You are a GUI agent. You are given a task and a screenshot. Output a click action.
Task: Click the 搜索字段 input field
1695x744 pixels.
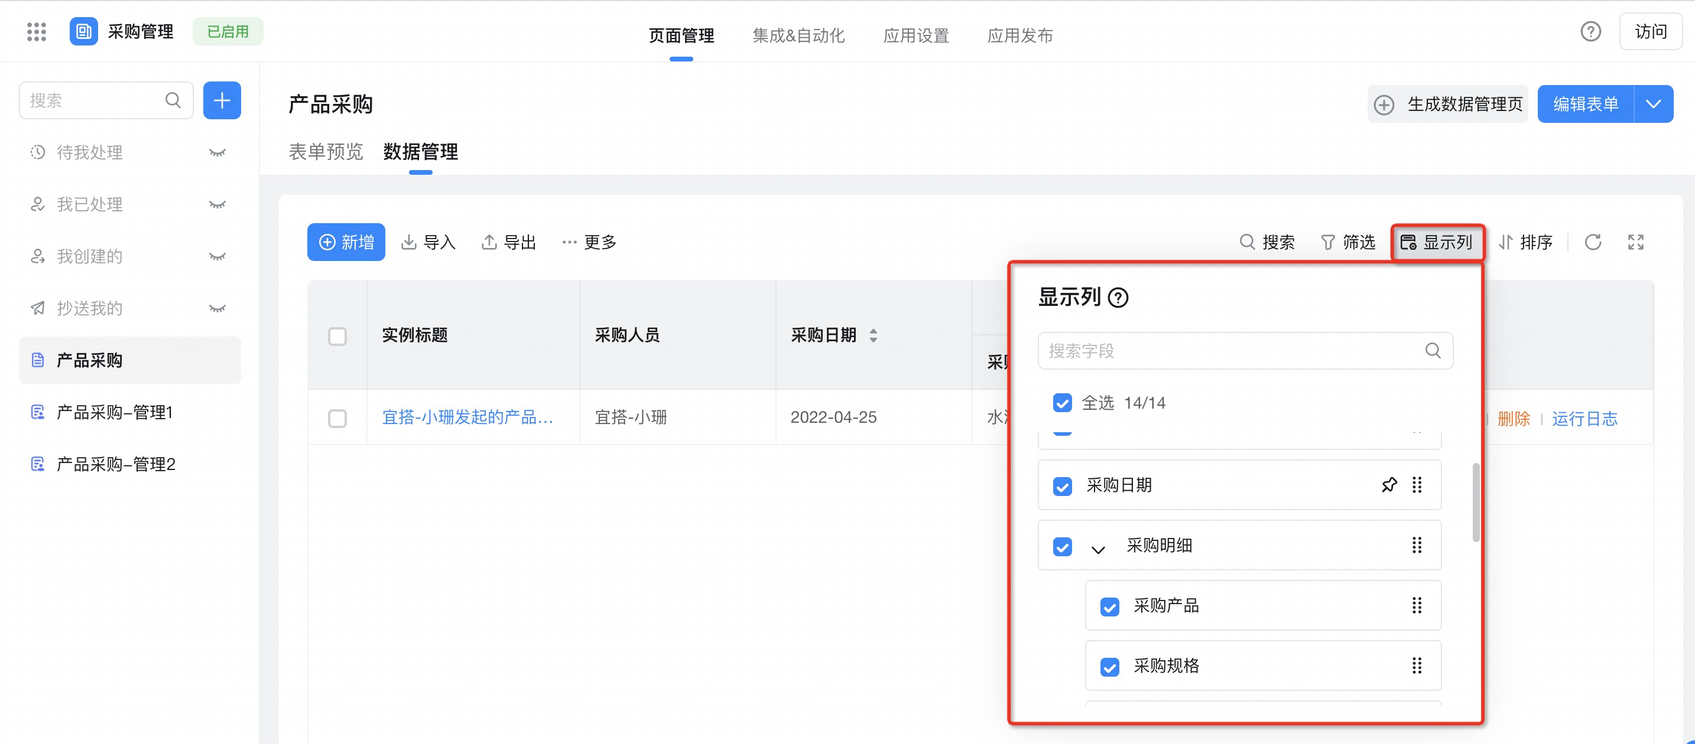pyautogui.click(x=1245, y=351)
